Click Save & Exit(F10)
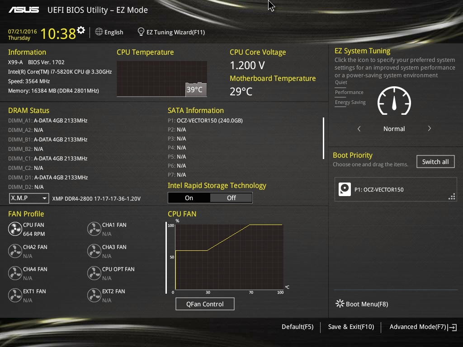 pyautogui.click(x=351, y=327)
